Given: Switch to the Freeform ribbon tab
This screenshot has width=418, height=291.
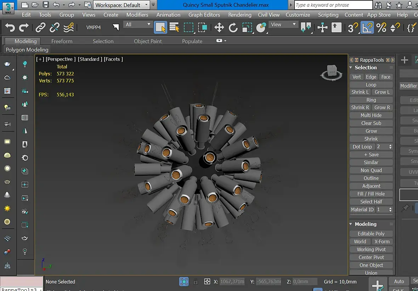Looking at the screenshot, I should click(x=62, y=41).
